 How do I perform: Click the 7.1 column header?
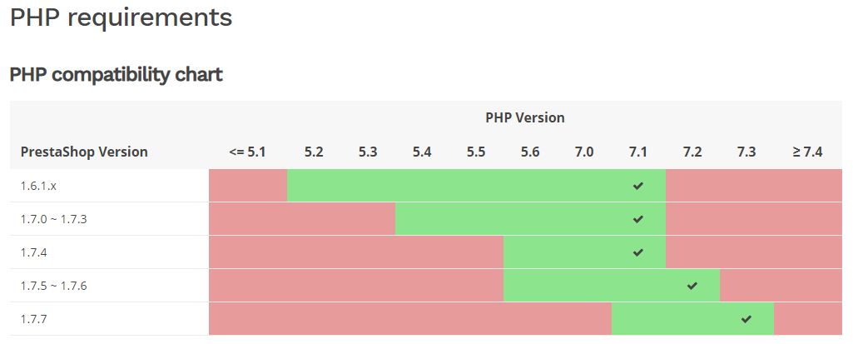[638, 152]
